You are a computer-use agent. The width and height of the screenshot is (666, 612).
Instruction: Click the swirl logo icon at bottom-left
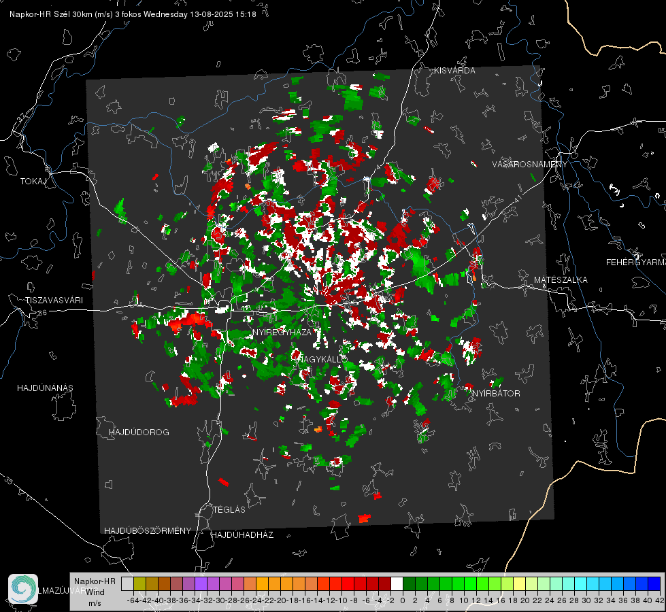point(23,589)
